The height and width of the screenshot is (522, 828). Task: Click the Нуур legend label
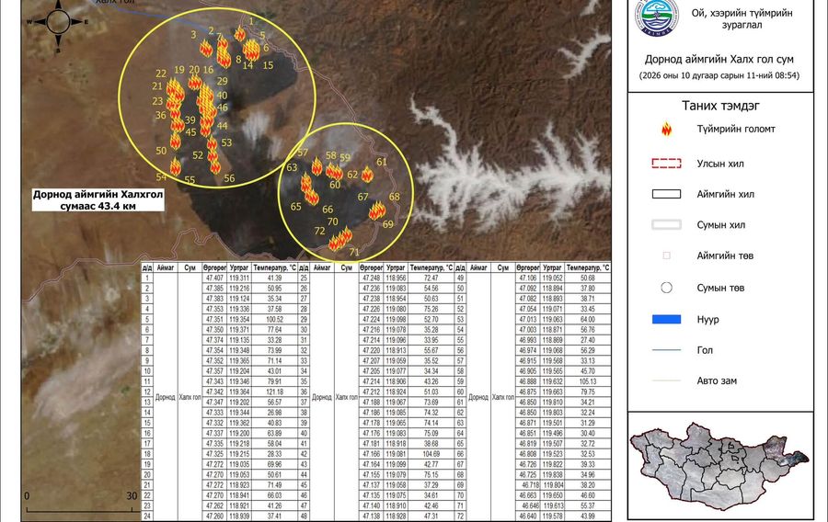pos(707,320)
